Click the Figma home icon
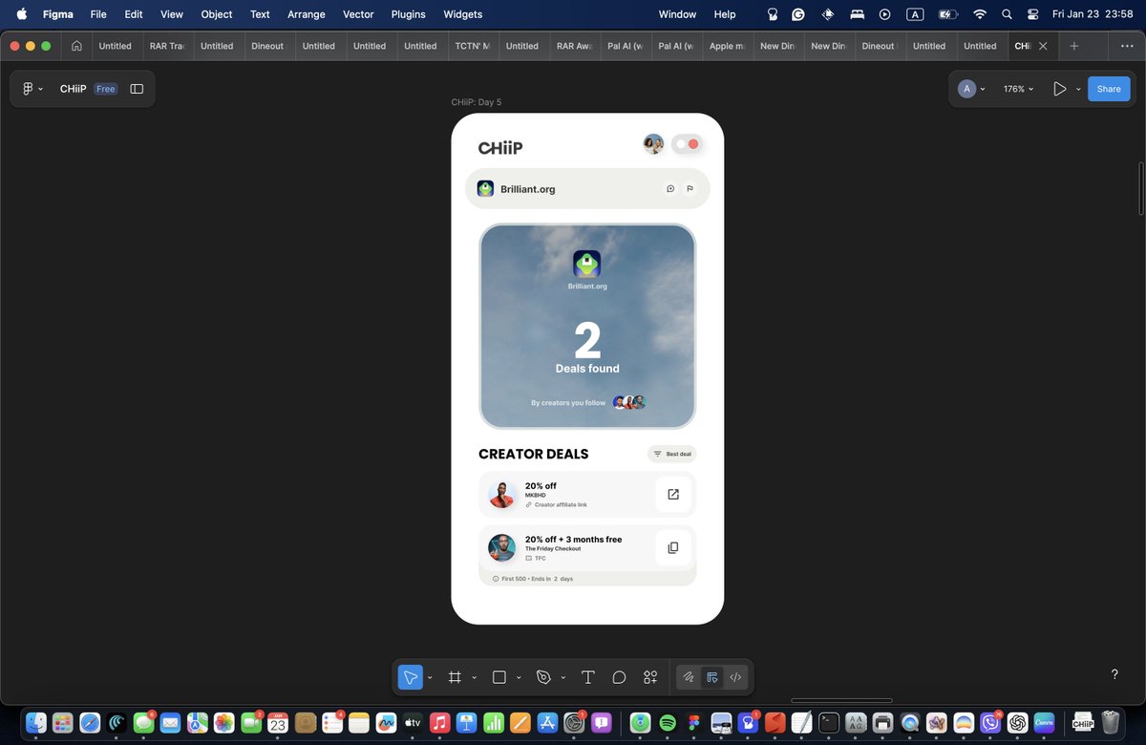The width and height of the screenshot is (1146, 745). point(76,46)
